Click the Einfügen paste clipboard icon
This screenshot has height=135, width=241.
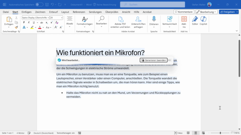[9, 19]
